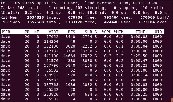Click the TIME+ value 0:00.23
The width and height of the screenshot is (173, 102).
point(139,65)
